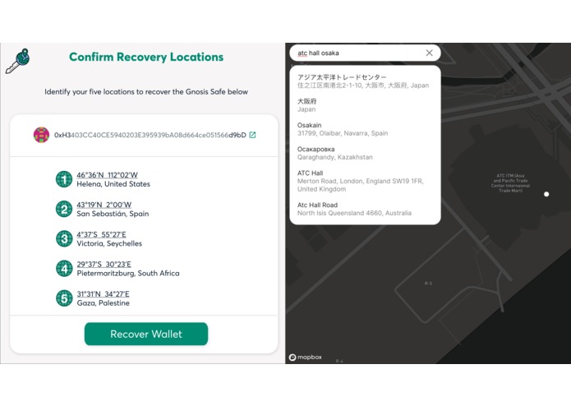The width and height of the screenshot is (571, 406).
Task: Open coordinates link 43°19'N 2°00'W
Action: coord(104,205)
